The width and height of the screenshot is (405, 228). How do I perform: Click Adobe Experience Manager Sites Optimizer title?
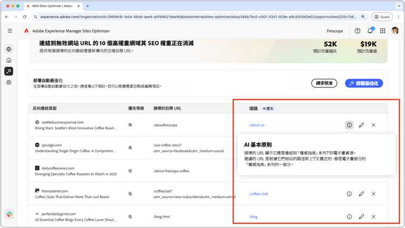click(71, 31)
